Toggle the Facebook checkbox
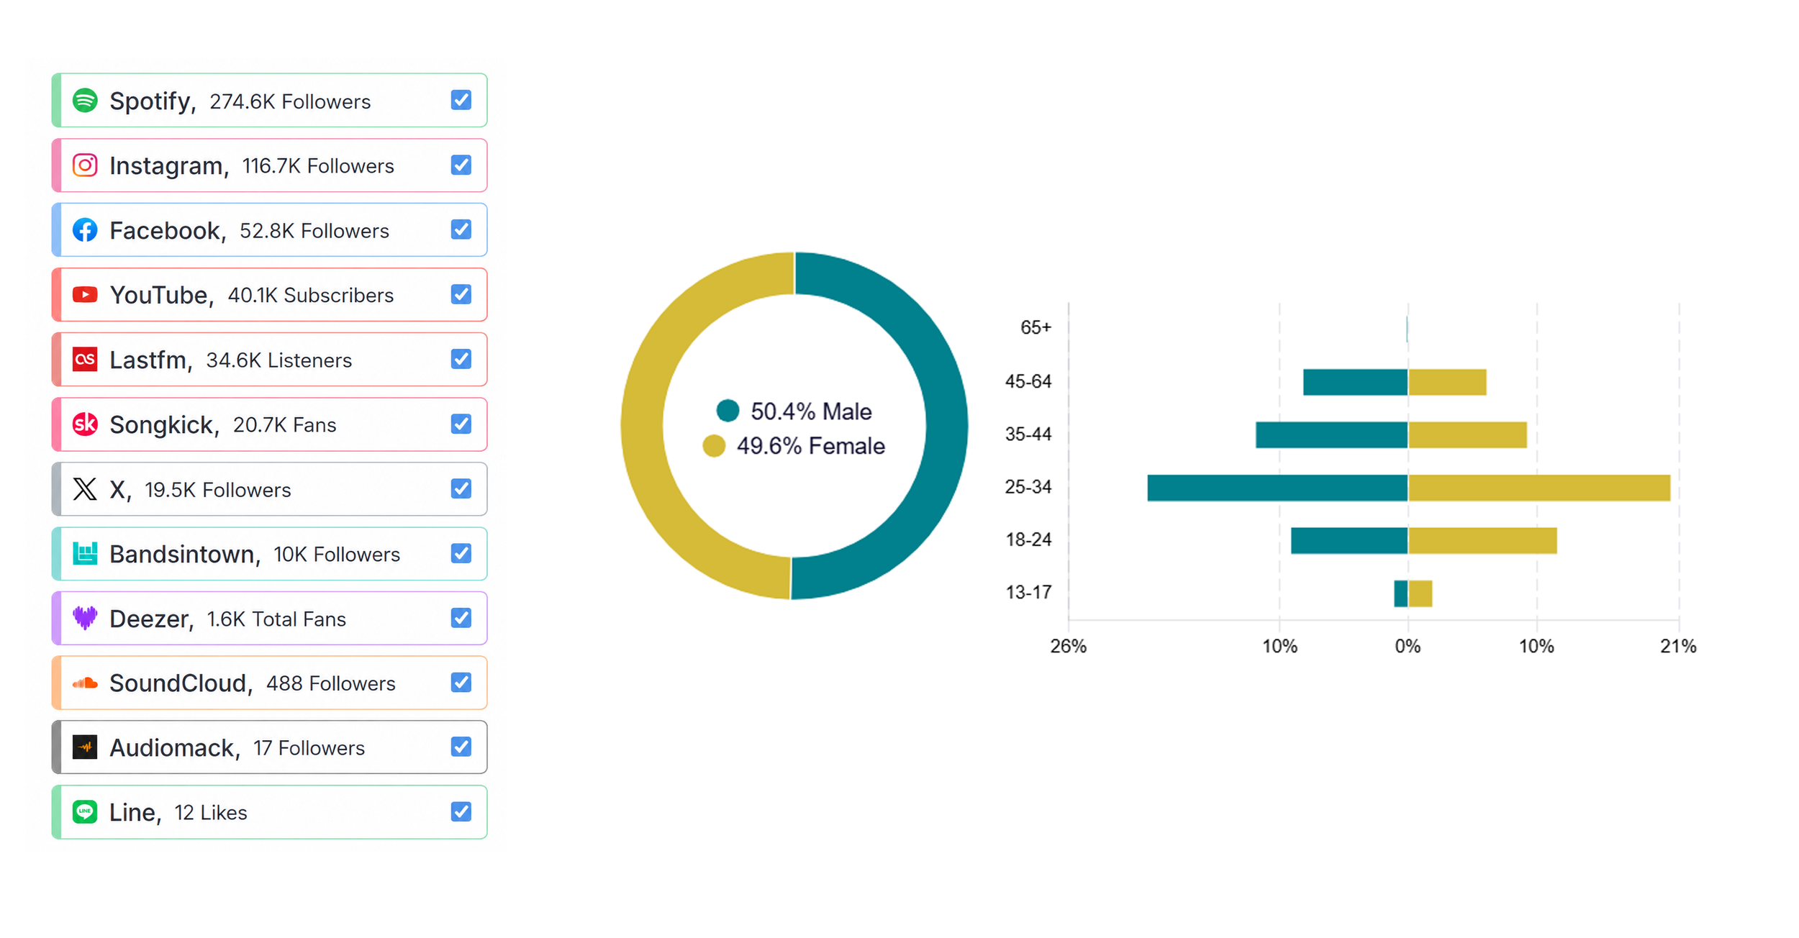The height and width of the screenshot is (938, 1799). 461,229
